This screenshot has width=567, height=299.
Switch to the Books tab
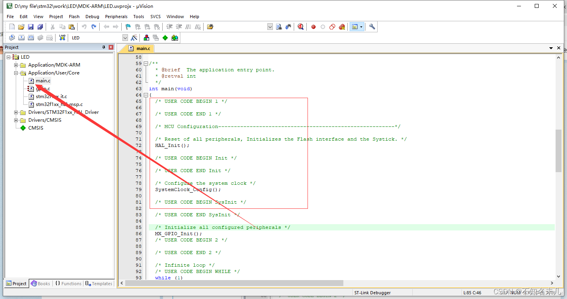coord(40,284)
